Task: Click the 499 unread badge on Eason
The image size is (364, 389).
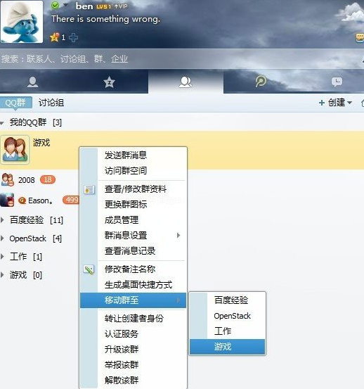Action: point(71,200)
